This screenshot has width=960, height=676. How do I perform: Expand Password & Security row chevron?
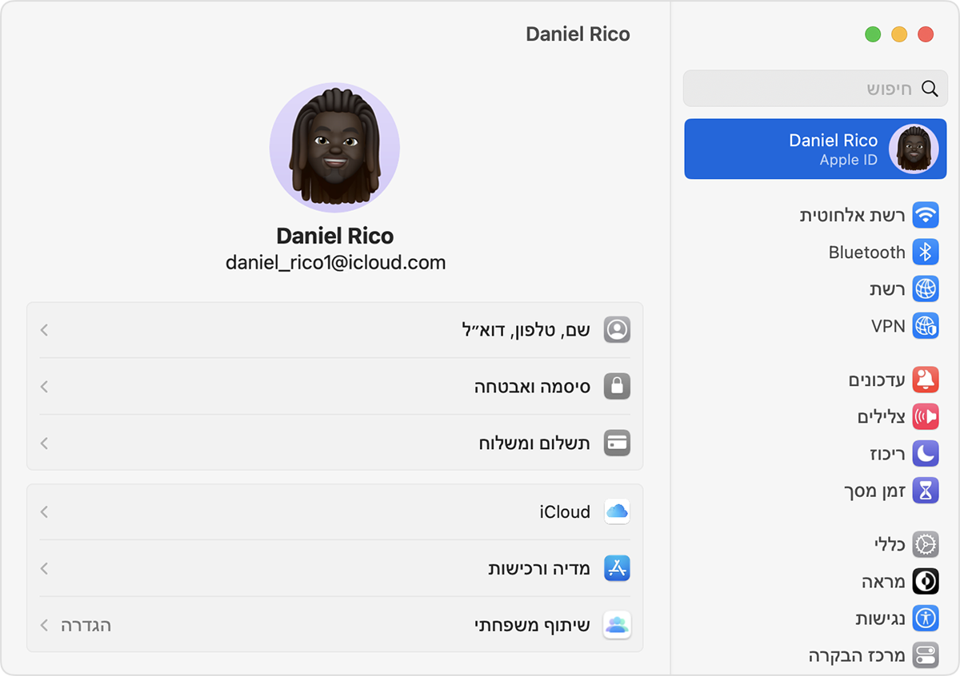(45, 387)
